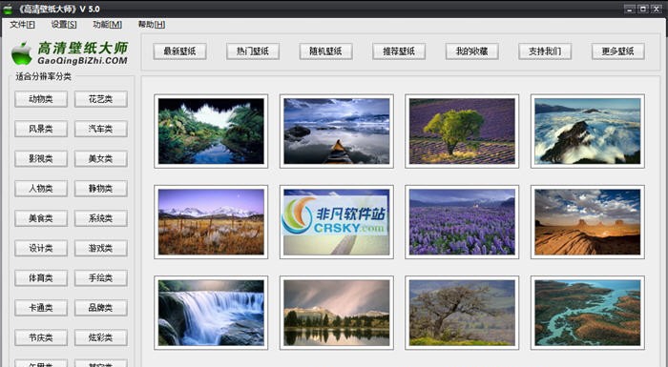This screenshot has width=668, height=367.
Task: Open the snowy mountains and dry grass thumbnail
Action: (x=211, y=222)
